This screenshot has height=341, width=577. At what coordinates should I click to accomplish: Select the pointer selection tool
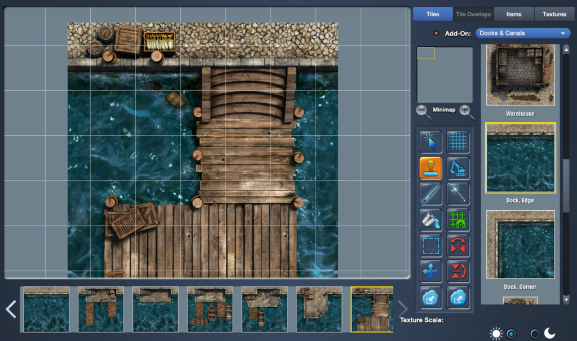pos(430,141)
